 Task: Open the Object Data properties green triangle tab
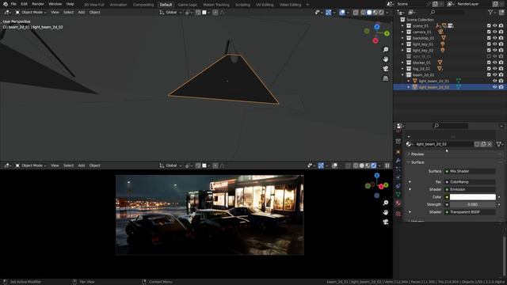click(x=398, y=194)
